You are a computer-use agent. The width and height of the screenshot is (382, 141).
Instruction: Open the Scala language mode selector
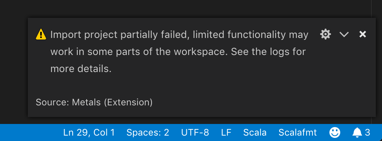point(255,132)
